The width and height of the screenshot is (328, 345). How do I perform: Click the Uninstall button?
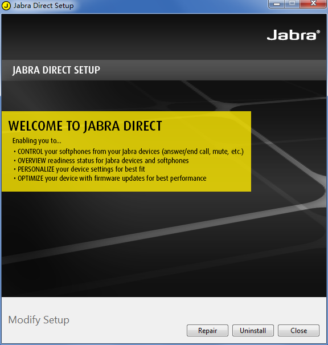pyautogui.click(x=253, y=330)
